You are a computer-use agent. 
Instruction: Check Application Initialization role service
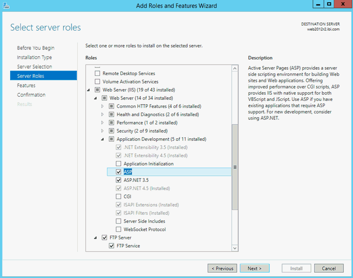tap(118, 164)
